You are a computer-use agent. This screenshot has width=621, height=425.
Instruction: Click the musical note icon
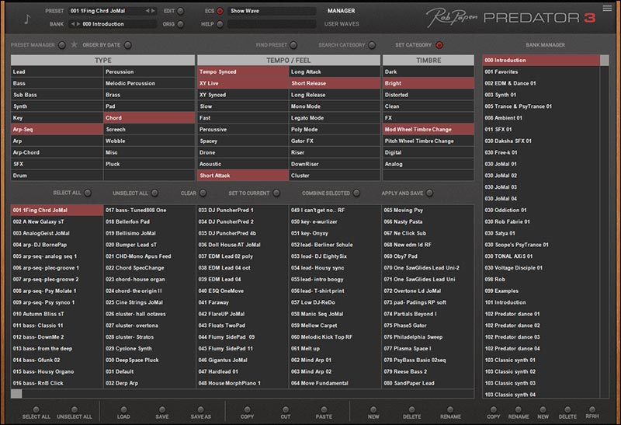click(27, 18)
